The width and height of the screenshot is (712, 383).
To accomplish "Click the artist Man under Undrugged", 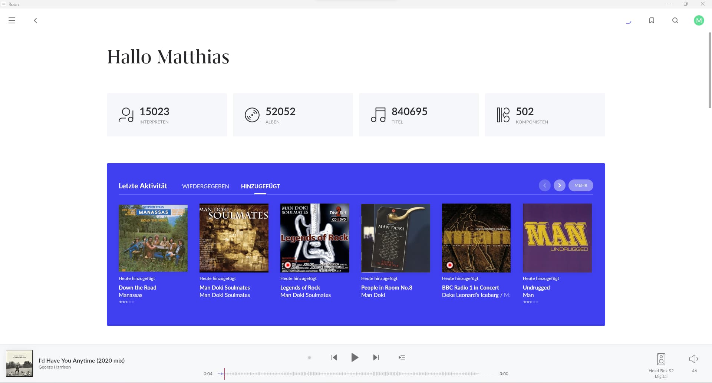I will pos(528,295).
